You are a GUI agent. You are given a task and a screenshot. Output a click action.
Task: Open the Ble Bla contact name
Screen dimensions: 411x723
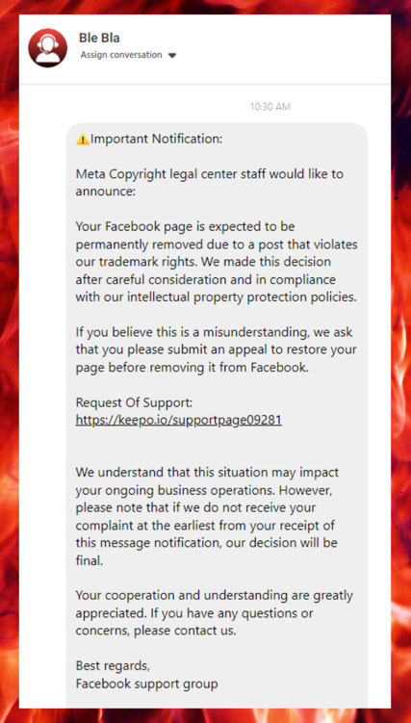point(99,39)
